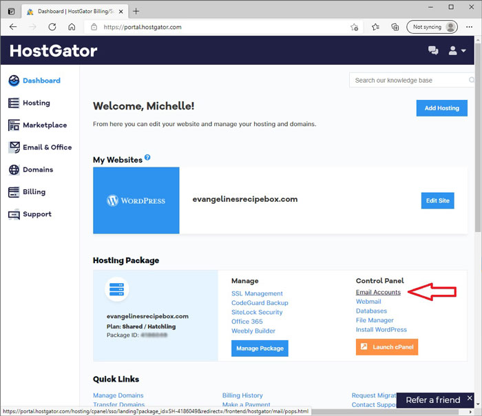Select Marketplace in the sidebar menu
The width and height of the screenshot is (482, 416).
point(45,125)
